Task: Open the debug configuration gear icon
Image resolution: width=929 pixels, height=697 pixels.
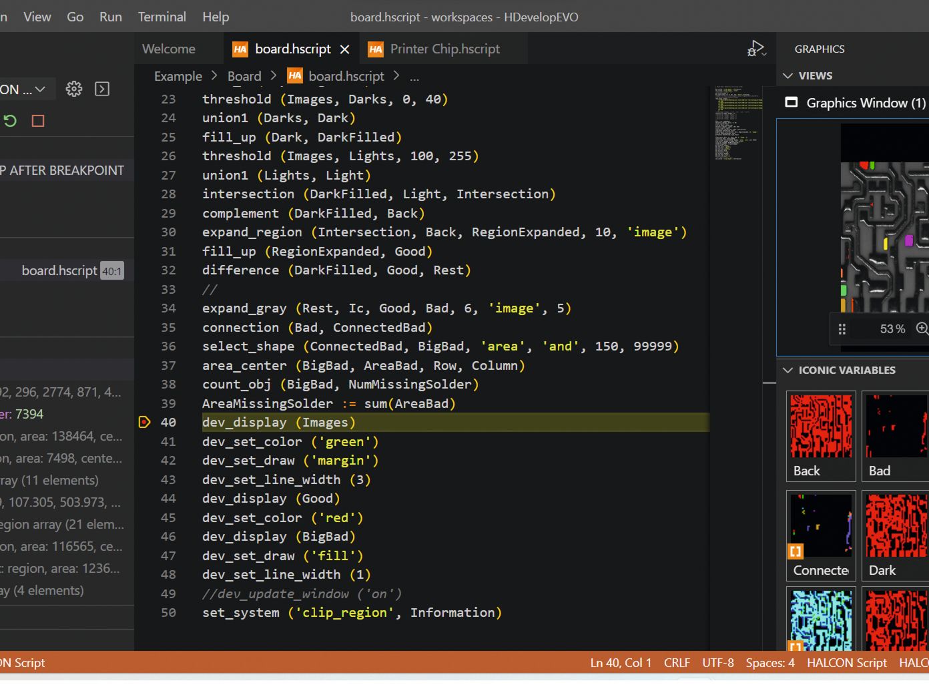Action: tap(74, 89)
